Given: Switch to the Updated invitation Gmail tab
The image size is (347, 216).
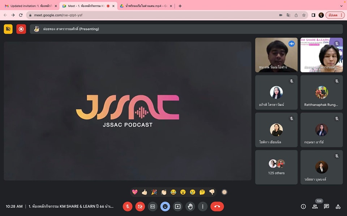Looking at the screenshot, I should tap(29, 6).
